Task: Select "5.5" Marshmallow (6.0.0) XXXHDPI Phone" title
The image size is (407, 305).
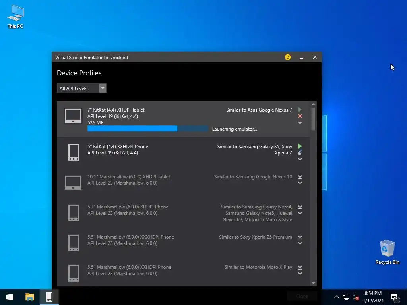Action: coord(130,237)
